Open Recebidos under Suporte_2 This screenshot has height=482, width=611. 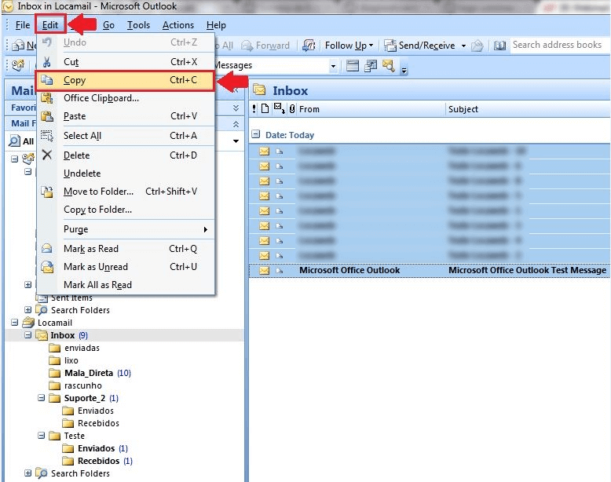coord(98,423)
